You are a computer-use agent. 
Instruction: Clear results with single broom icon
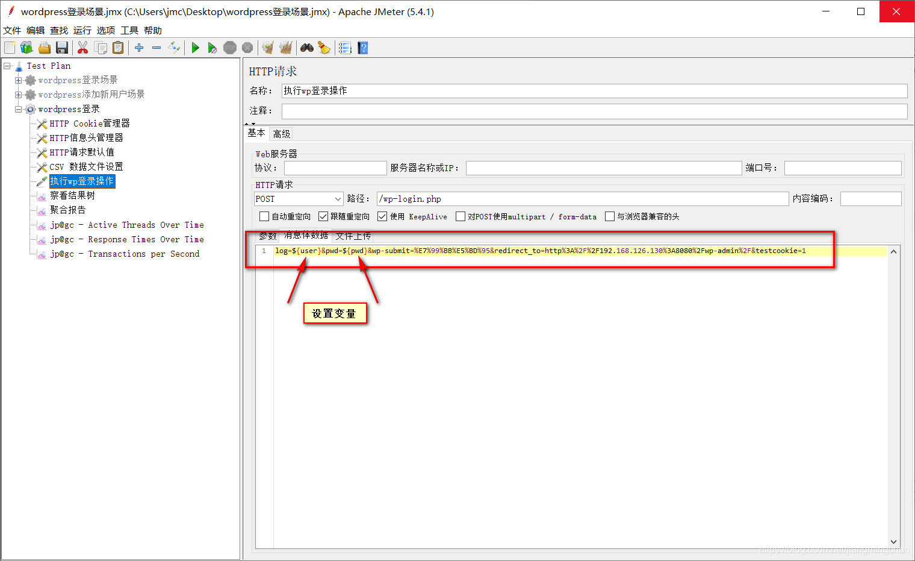pos(268,48)
